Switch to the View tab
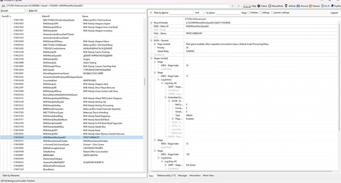The height and width of the screenshot is (183, 341). (x=151, y=176)
